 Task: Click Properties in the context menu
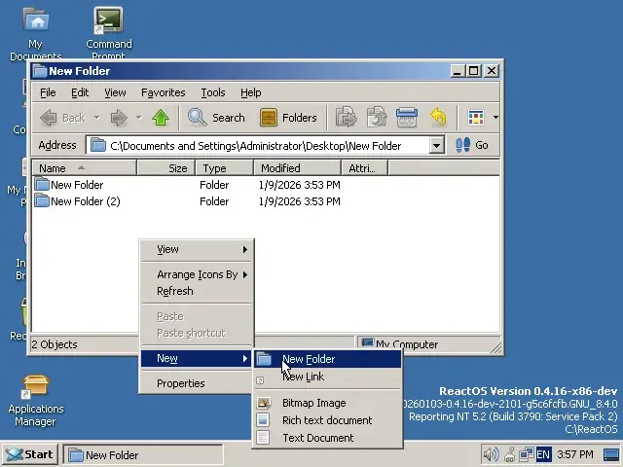click(181, 383)
